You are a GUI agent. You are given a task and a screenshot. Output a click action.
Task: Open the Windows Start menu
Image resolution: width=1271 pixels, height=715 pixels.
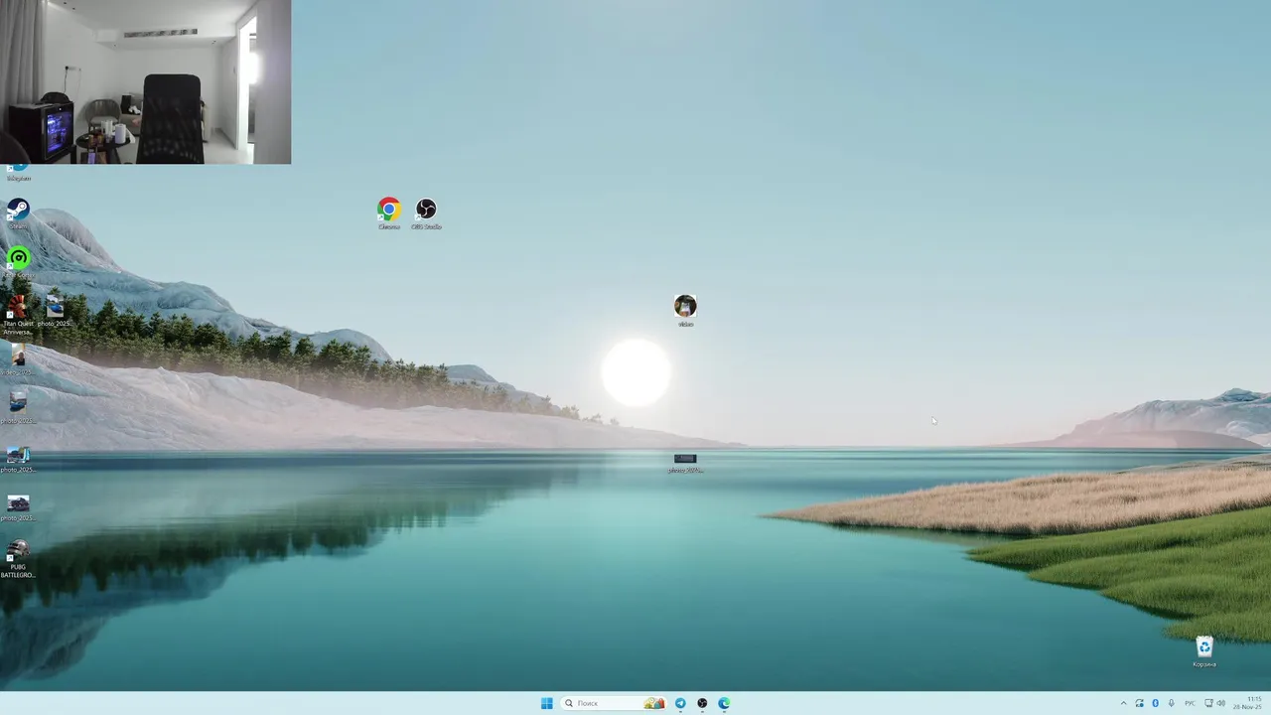click(x=546, y=703)
